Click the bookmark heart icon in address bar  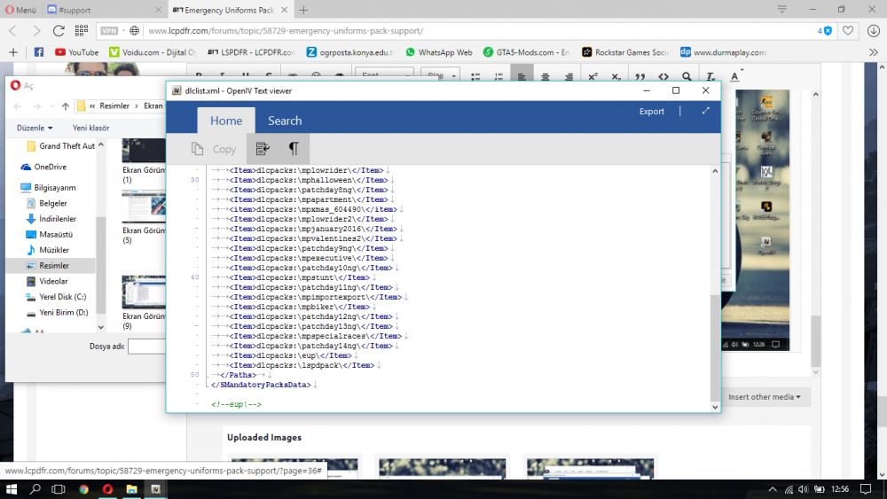[848, 30]
